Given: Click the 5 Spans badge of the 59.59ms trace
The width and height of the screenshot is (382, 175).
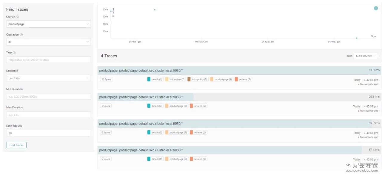Looking at the screenshot, I should (x=106, y=132).
